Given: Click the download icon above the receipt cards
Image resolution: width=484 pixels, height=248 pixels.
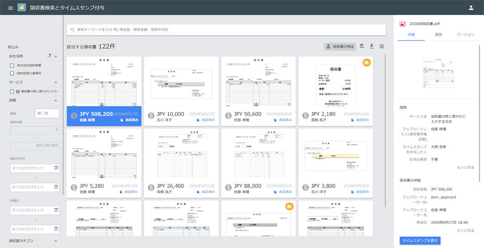Looking at the screenshot, I should pos(372,46).
